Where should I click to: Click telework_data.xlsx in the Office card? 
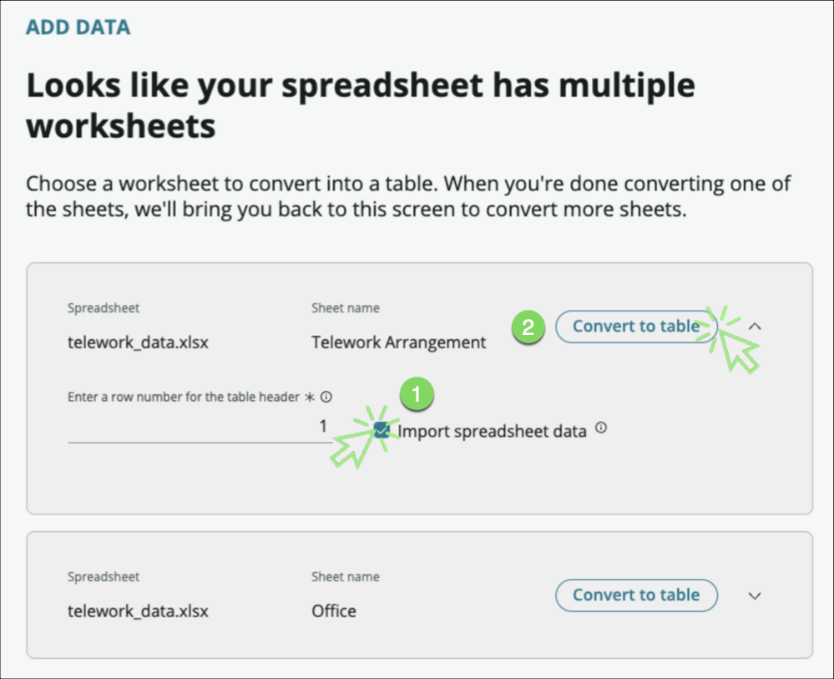coord(138,611)
